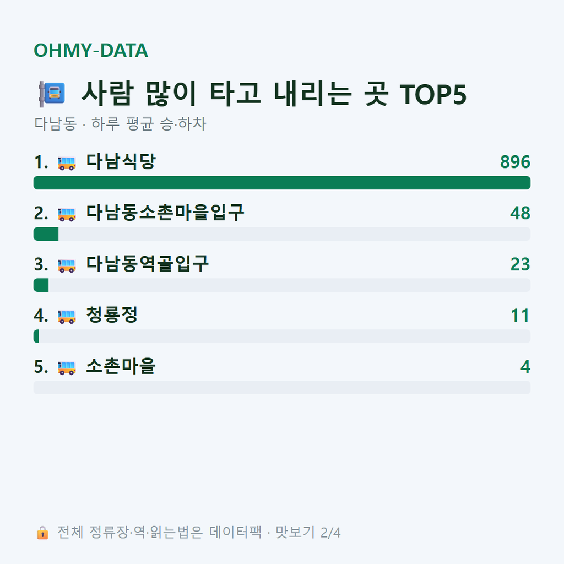Select the 다남동역골입구 station name
Viewport: 564px width, 564px height.
[148, 264]
